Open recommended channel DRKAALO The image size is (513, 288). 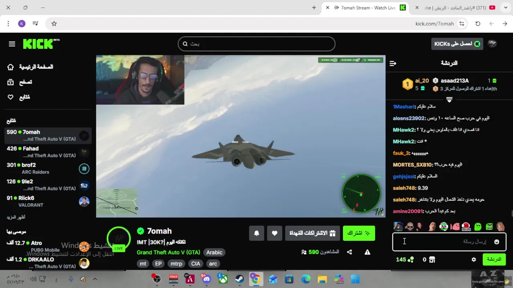pyautogui.click(x=48, y=263)
